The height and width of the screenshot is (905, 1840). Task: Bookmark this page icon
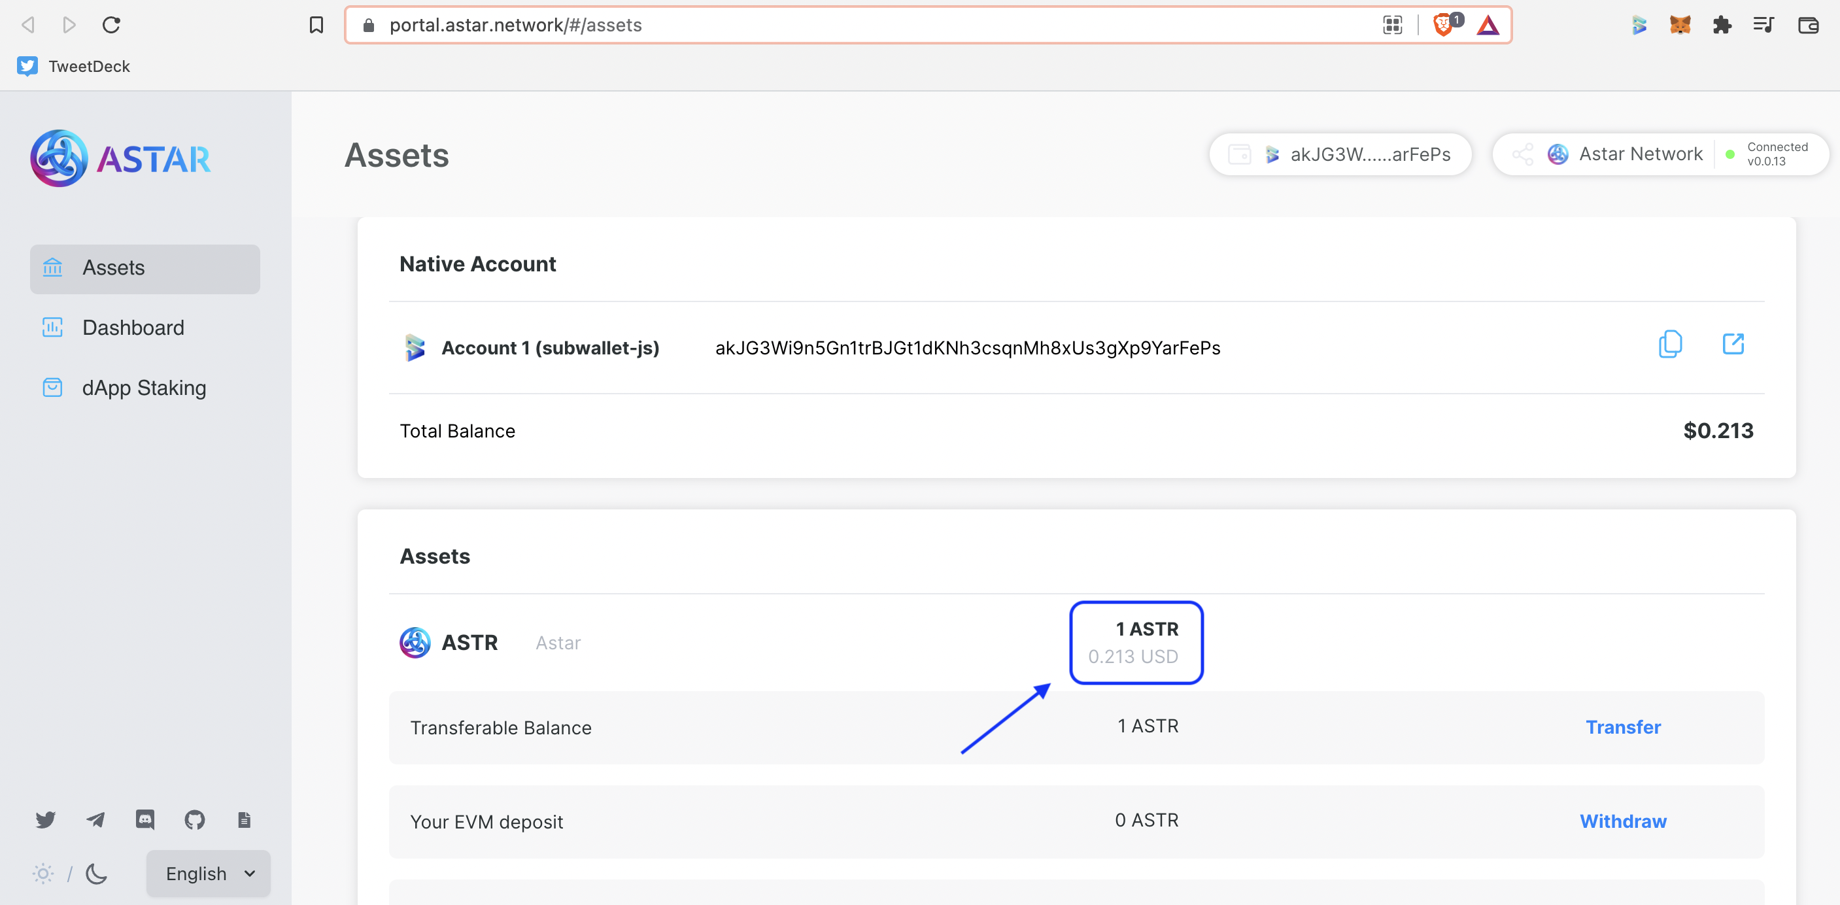pos(316,25)
